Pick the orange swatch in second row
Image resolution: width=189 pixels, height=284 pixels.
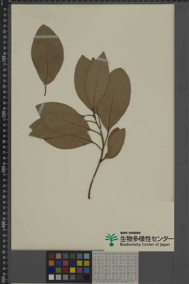click(51, 263)
